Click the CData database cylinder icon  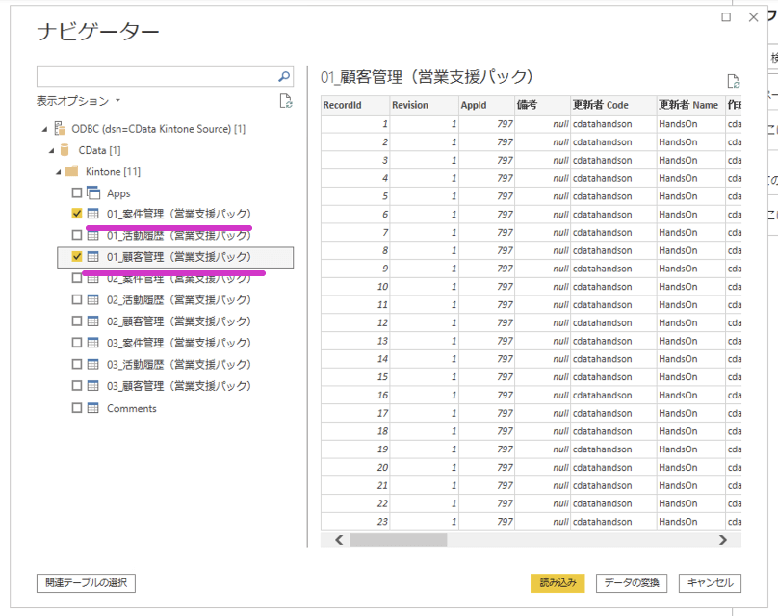click(65, 150)
